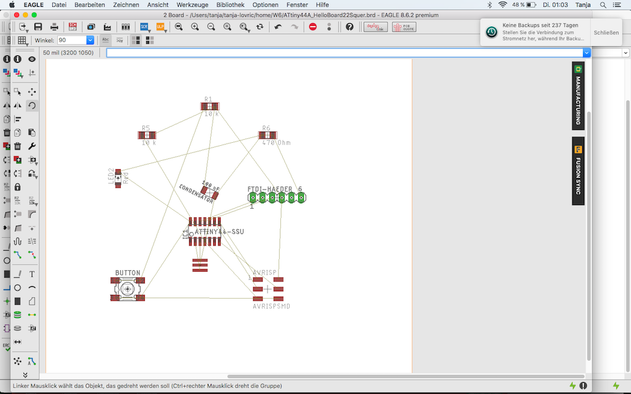Viewport: 631px width, 394px height.
Task: Open the Werkzeuge menu
Action: click(192, 5)
